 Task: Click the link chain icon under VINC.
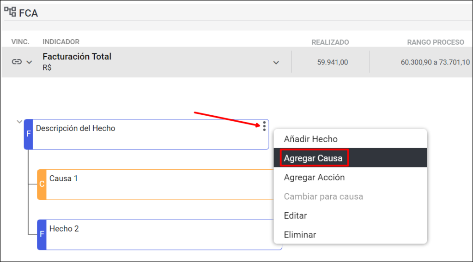point(17,62)
